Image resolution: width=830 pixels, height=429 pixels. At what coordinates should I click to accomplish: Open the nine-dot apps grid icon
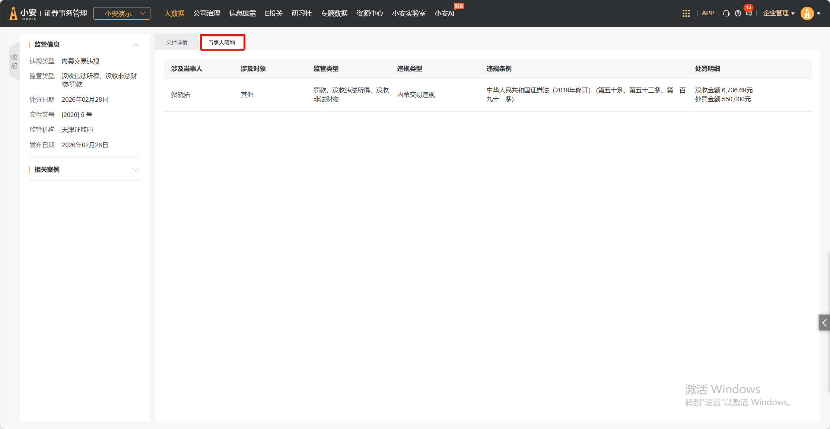tap(686, 13)
